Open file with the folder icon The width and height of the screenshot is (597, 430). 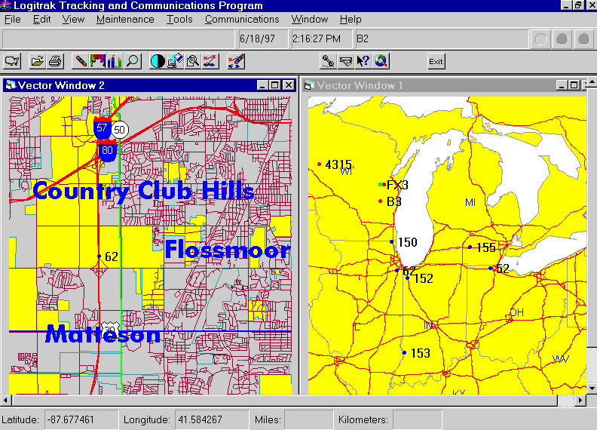click(38, 61)
